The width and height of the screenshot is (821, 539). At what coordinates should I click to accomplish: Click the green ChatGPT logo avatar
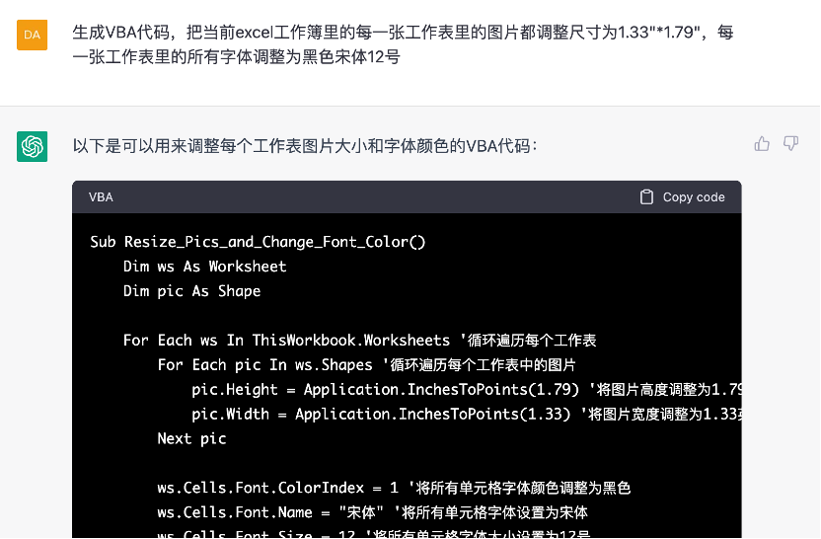pos(32,147)
